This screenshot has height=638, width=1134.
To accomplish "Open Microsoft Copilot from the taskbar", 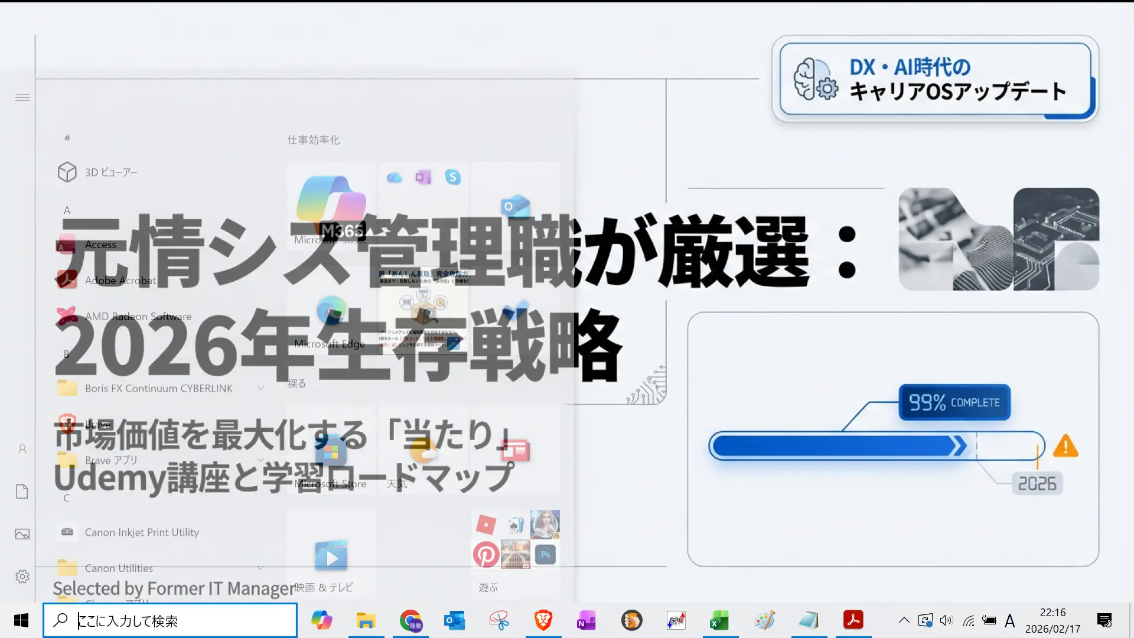I will point(322,620).
